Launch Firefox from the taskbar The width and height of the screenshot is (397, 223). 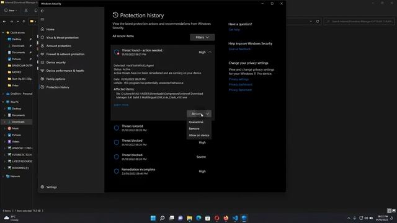click(226, 218)
